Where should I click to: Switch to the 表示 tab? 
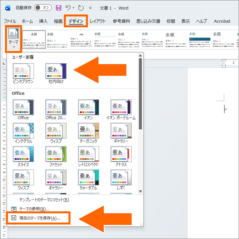tap(185, 21)
